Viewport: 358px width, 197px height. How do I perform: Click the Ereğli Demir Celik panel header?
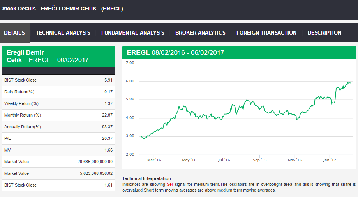(58, 56)
